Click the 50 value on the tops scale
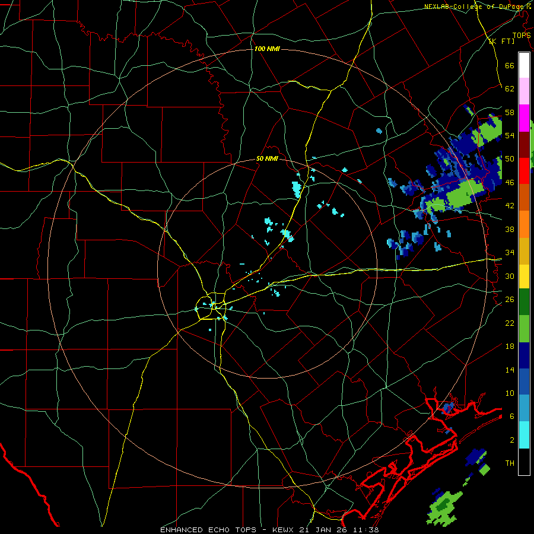 point(510,159)
